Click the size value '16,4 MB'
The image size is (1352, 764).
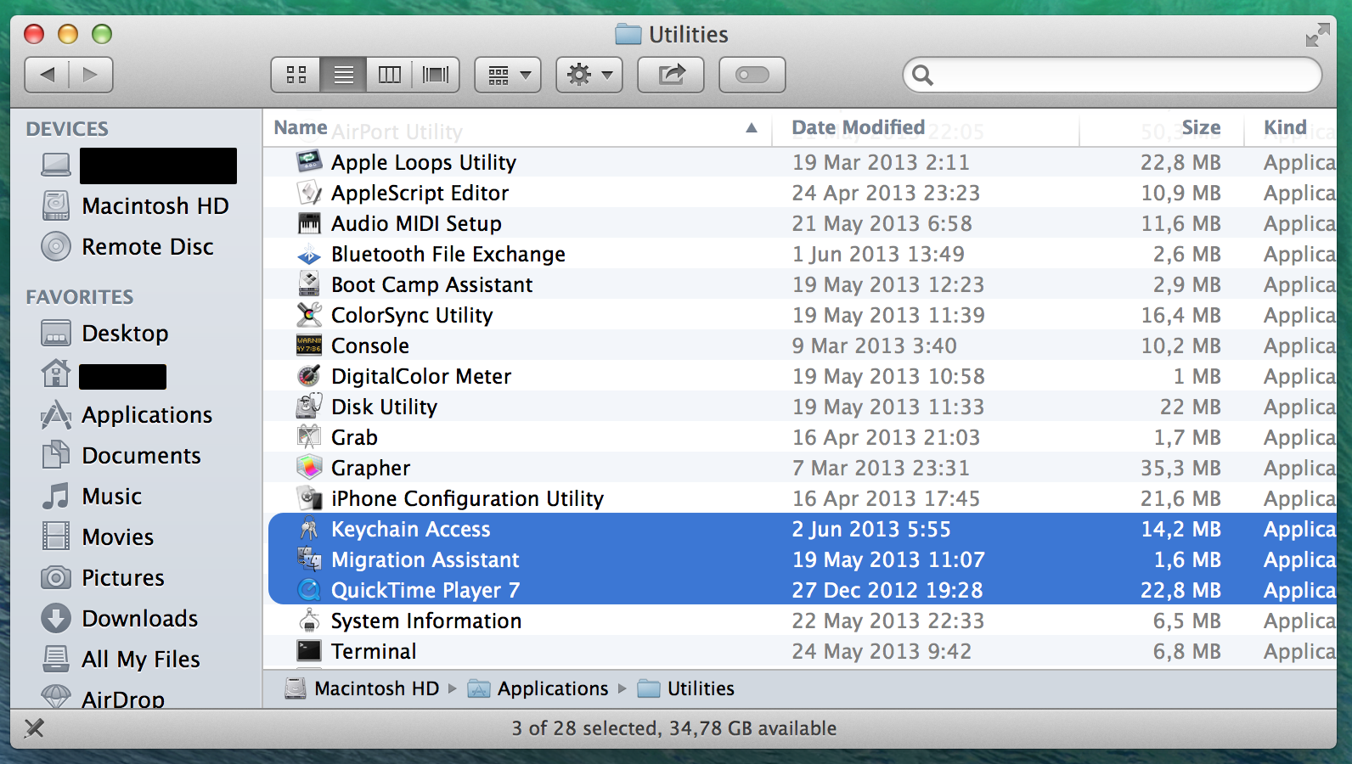1180,315
